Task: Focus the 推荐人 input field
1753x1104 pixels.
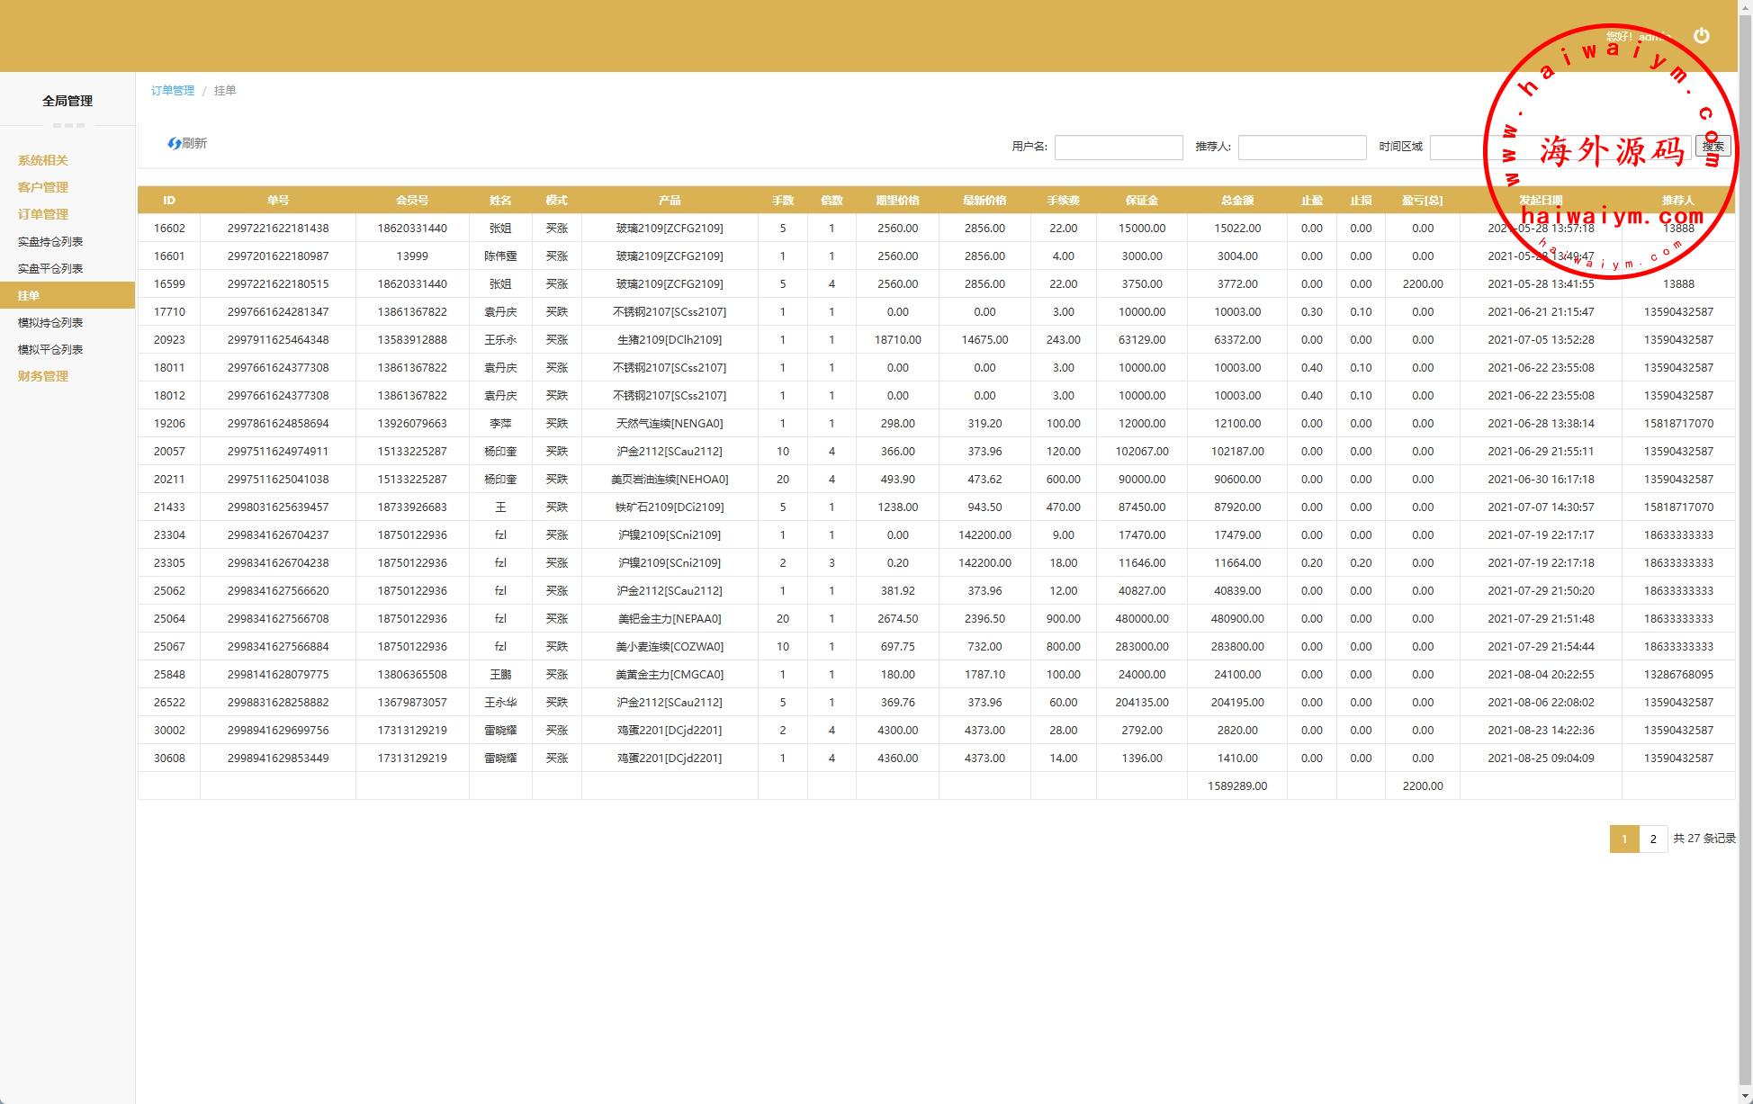Action: pos(1301,148)
